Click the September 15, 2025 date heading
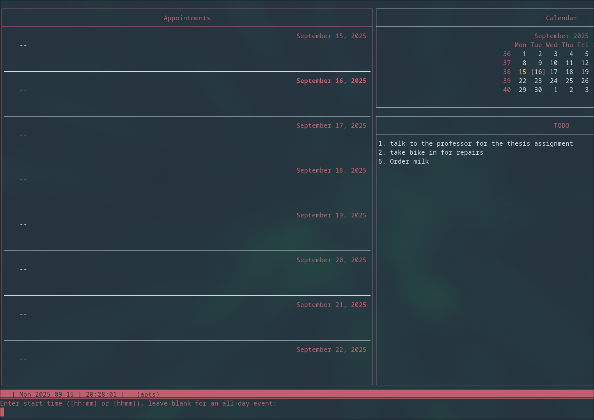Viewport: 594px width, 420px height. pos(331,36)
